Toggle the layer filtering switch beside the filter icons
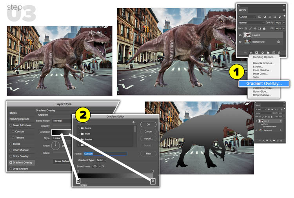294x198 pixels. 285,16
